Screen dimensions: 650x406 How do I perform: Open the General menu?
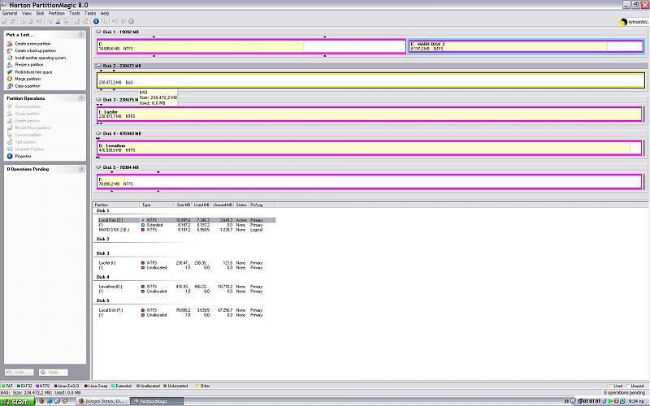[x=10, y=13]
